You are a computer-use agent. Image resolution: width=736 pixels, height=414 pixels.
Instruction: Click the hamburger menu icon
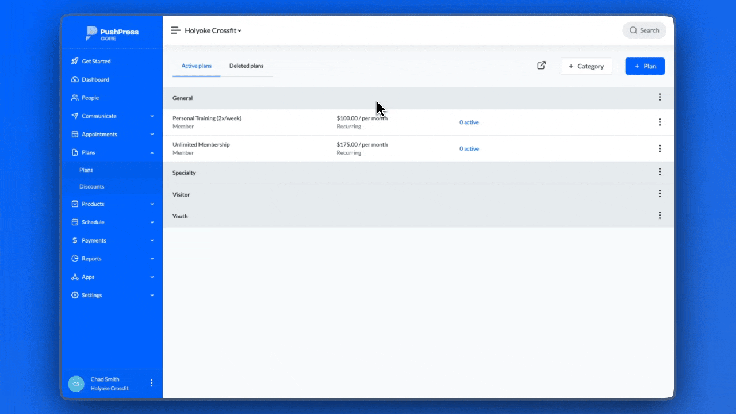(x=175, y=30)
